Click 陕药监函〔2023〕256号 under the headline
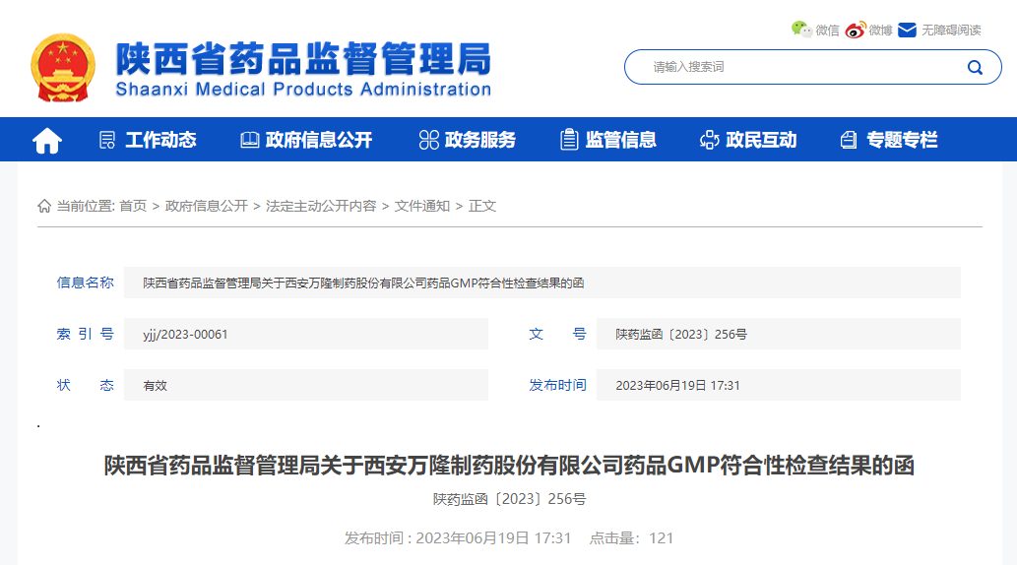This screenshot has height=565, width=1017. pyautogui.click(x=509, y=499)
